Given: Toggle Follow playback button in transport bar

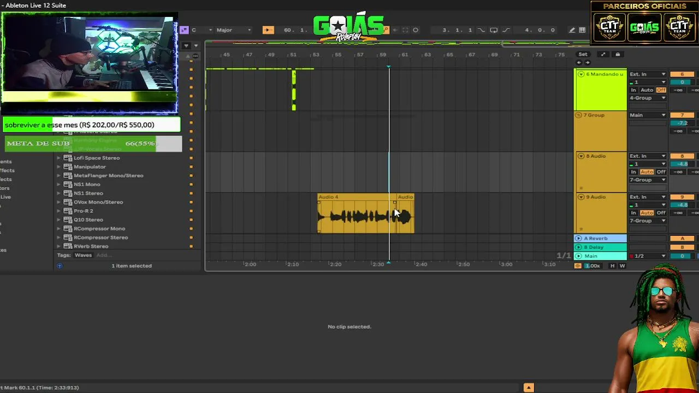Looking at the screenshot, I should pos(268,30).
